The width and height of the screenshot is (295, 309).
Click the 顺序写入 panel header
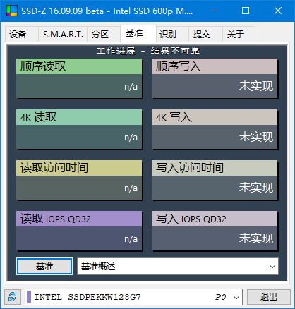[x=215, y=66]
